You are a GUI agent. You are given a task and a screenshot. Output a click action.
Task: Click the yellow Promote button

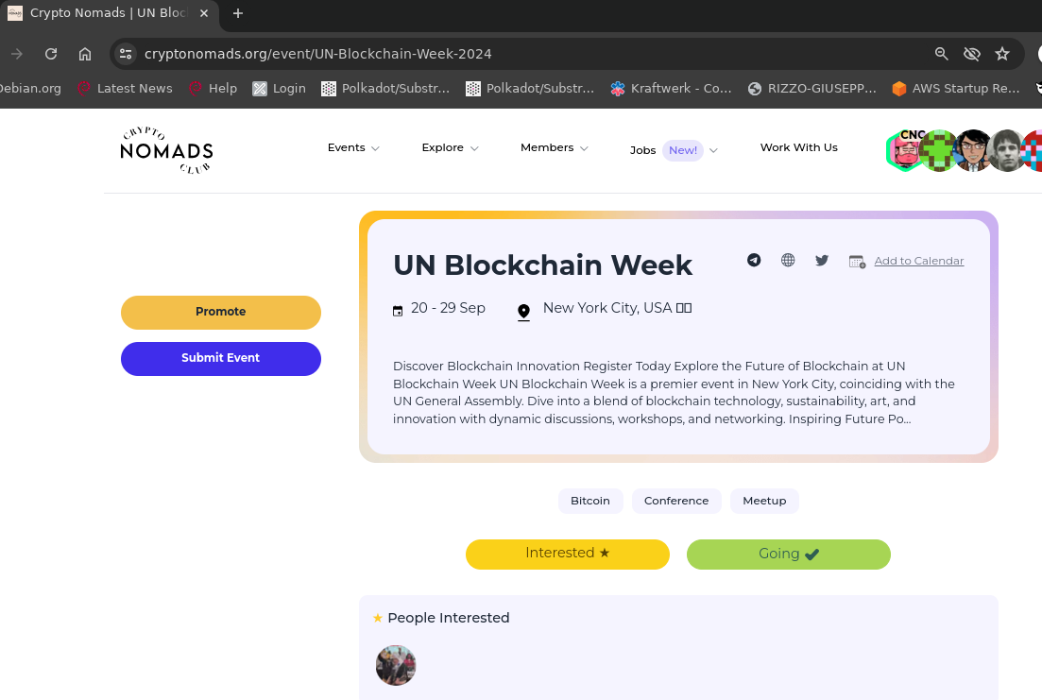tap(221, 312)
